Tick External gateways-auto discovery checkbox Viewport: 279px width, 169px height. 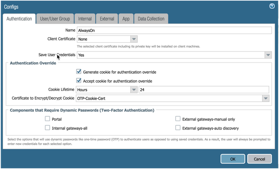[178, 128]
